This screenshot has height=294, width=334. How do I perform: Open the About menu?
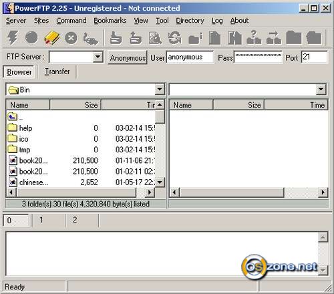tap(239, 21)
